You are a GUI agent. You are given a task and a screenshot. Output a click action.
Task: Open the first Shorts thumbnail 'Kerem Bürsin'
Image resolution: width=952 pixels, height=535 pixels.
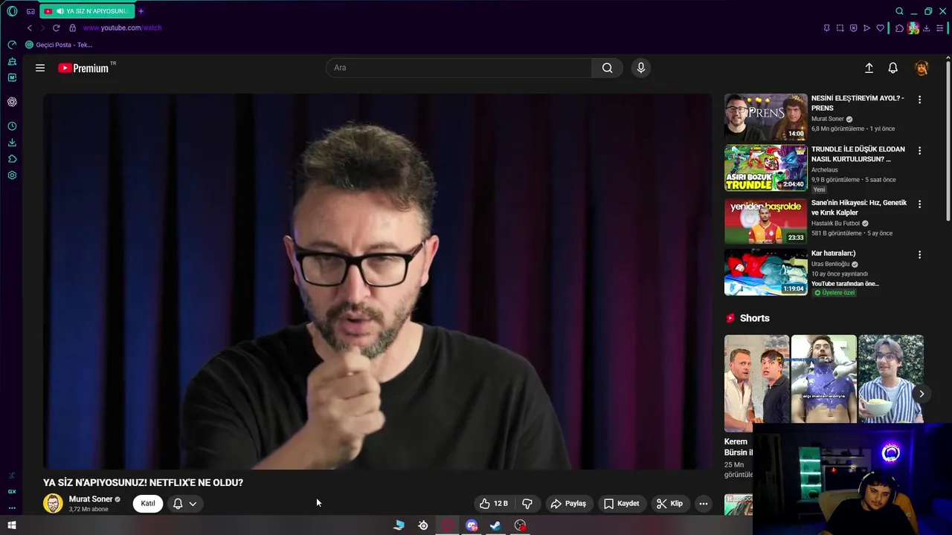[x=756, y=383]
